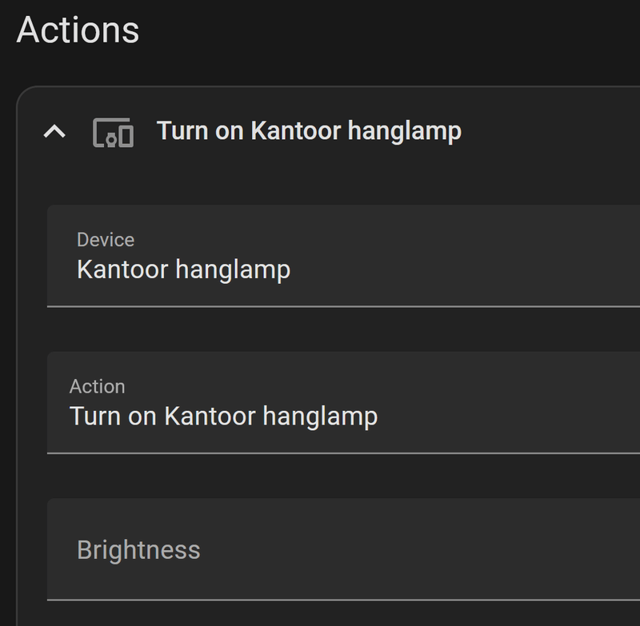Click the 'Device' field label

(105, 240)
